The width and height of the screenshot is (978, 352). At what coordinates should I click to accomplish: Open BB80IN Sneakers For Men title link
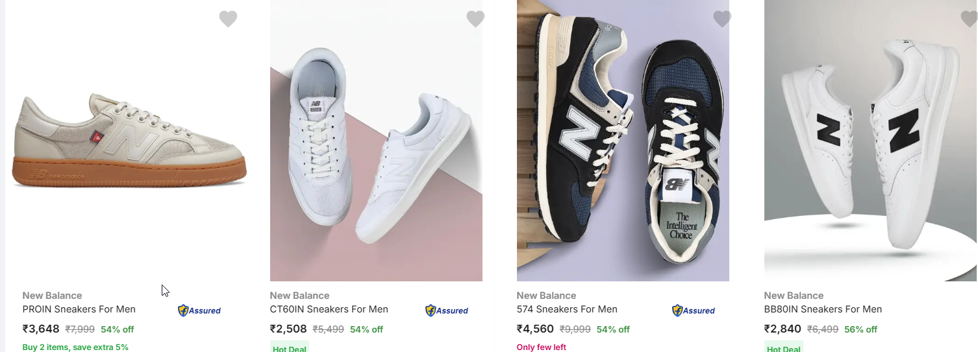click(x=823, y=309)
